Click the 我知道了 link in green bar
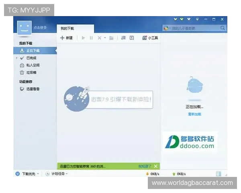 (x=145, y=166)
